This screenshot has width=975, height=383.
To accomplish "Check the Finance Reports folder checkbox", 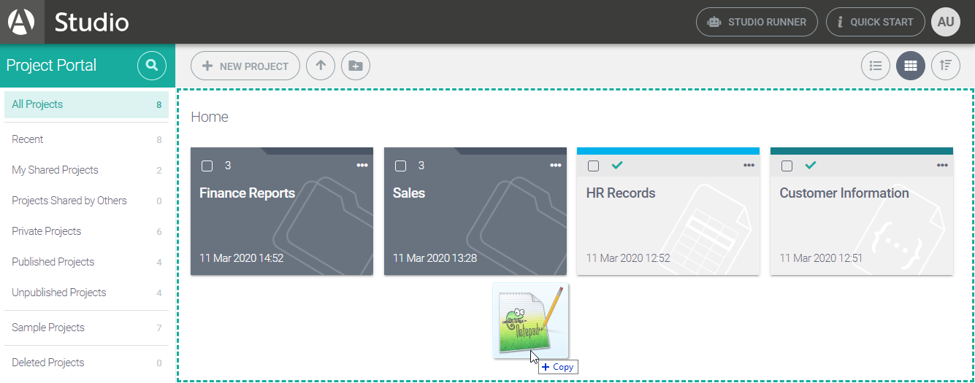I will [x=207, y=166].
